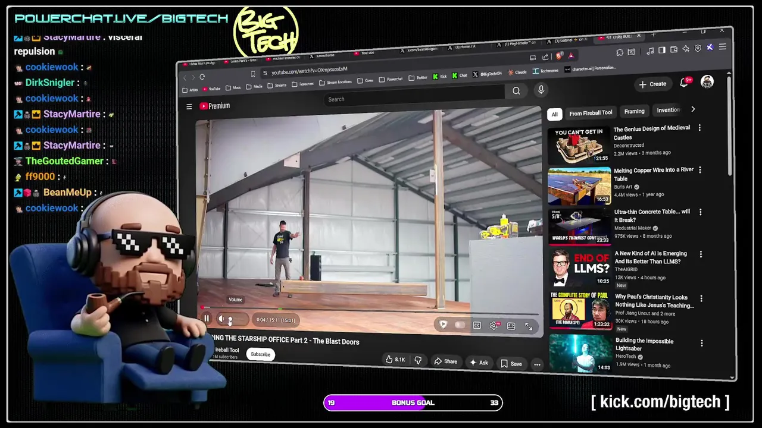Open the Brave wallet icon
The image size is (762, 428).
tap(674, 49)
